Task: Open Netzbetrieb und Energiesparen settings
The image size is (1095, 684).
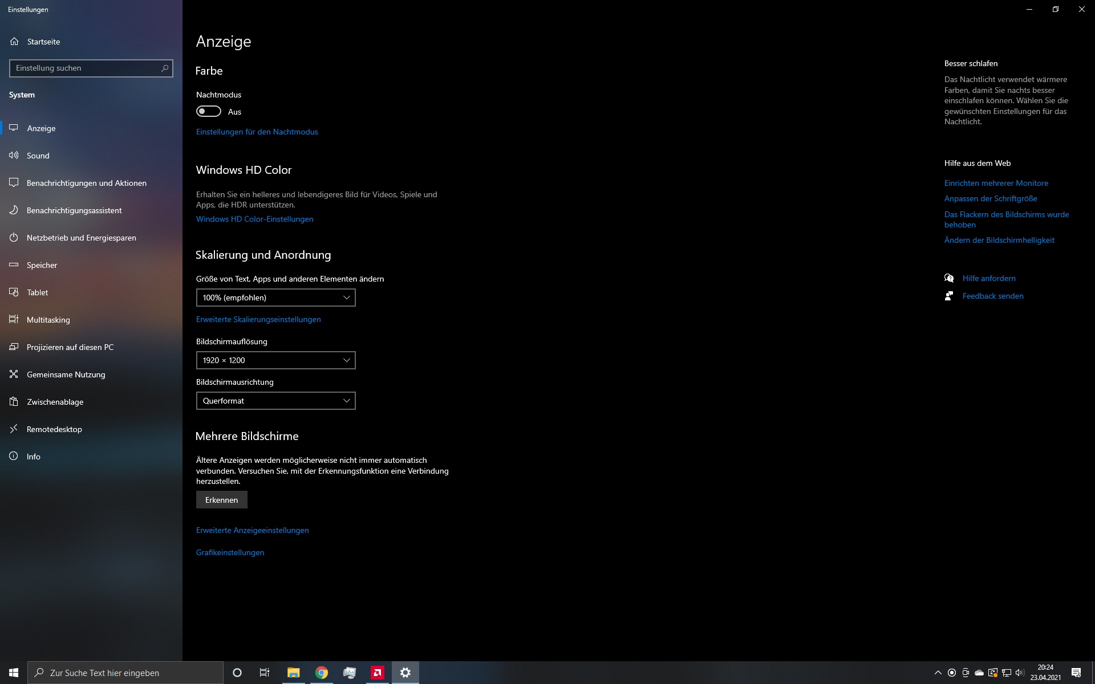Action: 81,237
